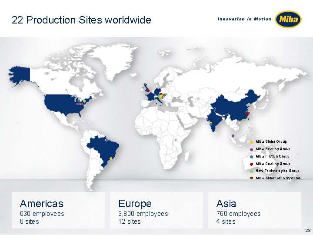Click the "12 sites" text
The width and height of the screenshot is (313, 235).
[x=130, y=222]
